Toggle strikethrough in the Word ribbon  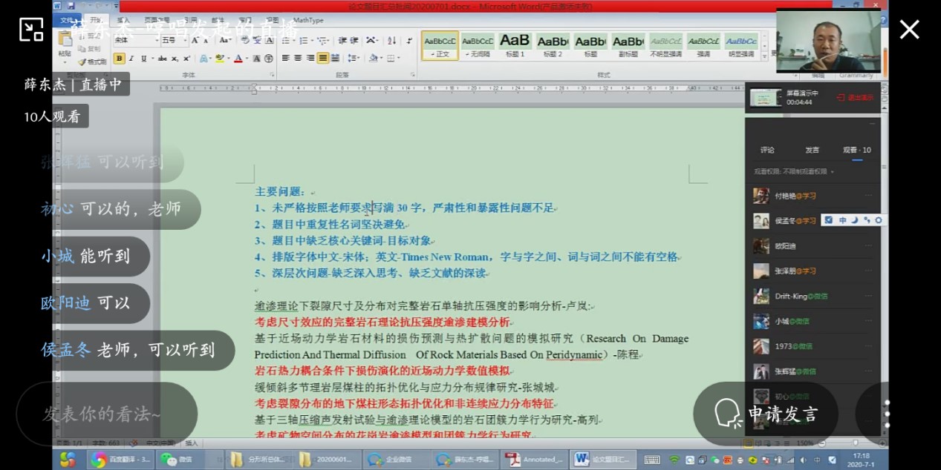click(x=162, y=59)
